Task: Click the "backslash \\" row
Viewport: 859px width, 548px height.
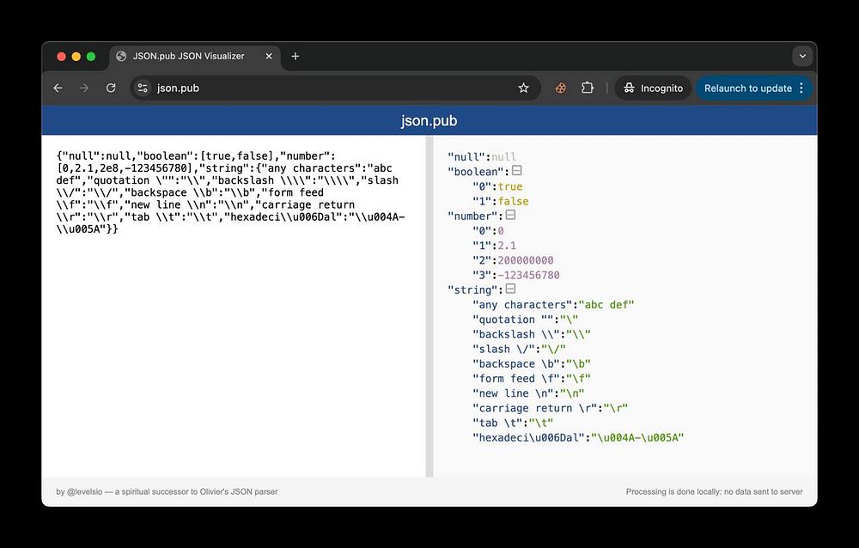Action: (x=532, y=334)
